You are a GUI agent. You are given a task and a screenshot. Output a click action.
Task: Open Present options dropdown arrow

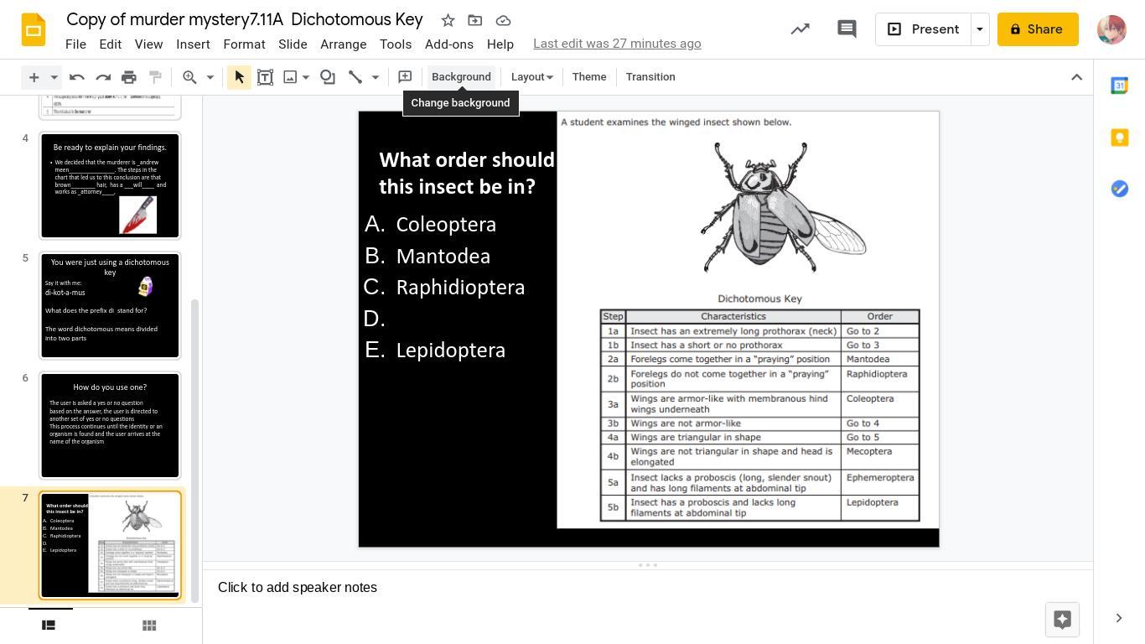click(979, 29)
